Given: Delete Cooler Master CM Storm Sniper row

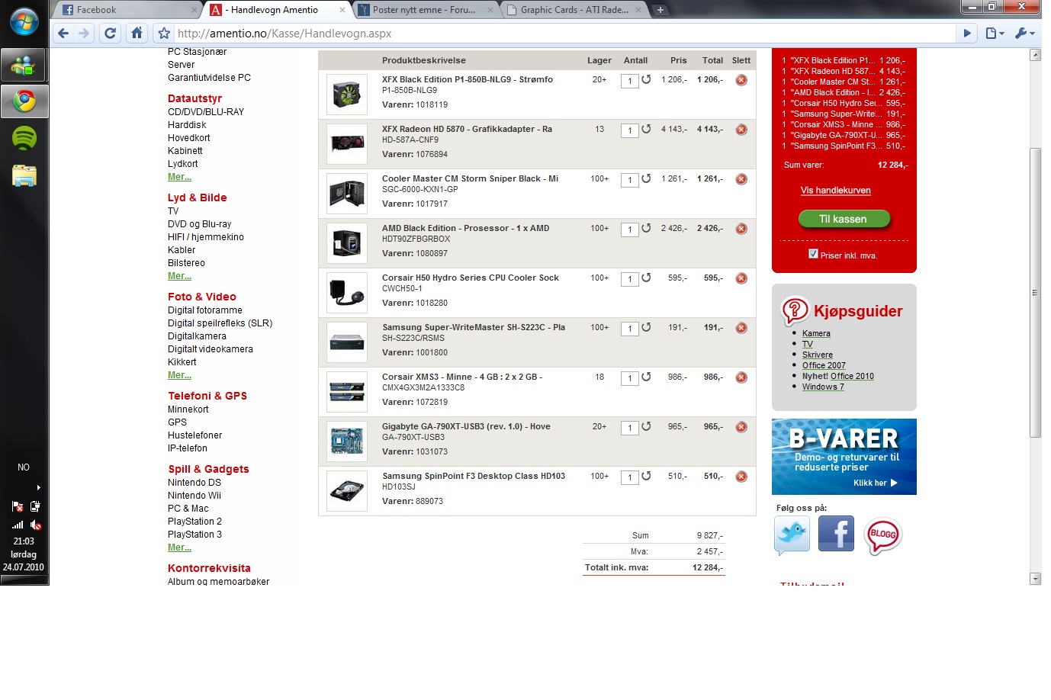Looking at the screenshot, I should pos(741,179).
